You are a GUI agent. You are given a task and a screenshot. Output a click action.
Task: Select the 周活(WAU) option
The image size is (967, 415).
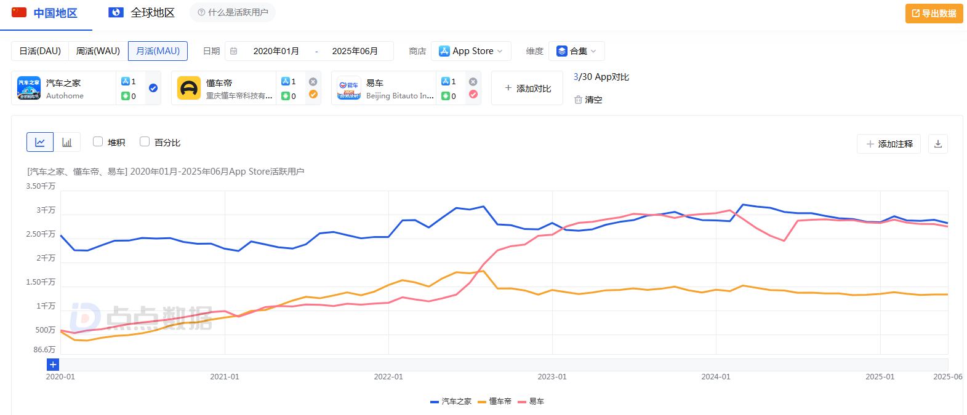tap(98, 51)
